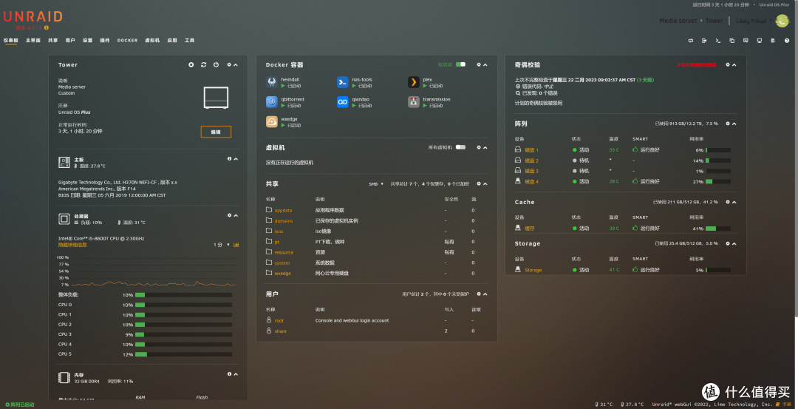
Task: Open the 工具 menu tab
Action: pyautogui.click(x=189, y=40)
